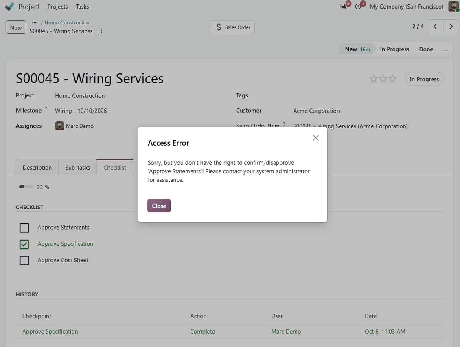Expand more stages ellipsis in status bar
The width and height of the screenshot is (460, 347).
[445, 50]
